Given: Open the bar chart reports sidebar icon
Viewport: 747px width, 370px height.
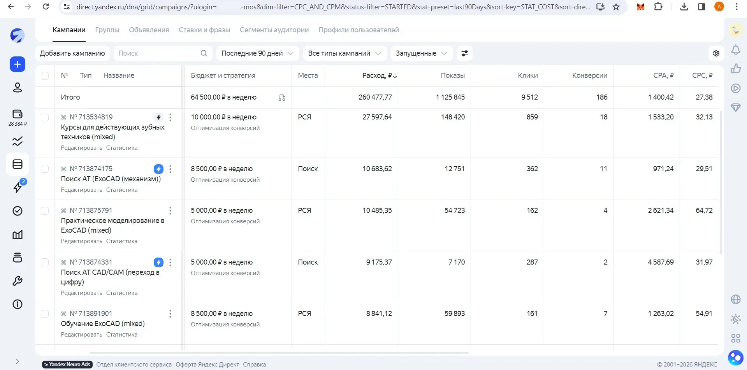Looking at the screenshot, I should (18, 234).
